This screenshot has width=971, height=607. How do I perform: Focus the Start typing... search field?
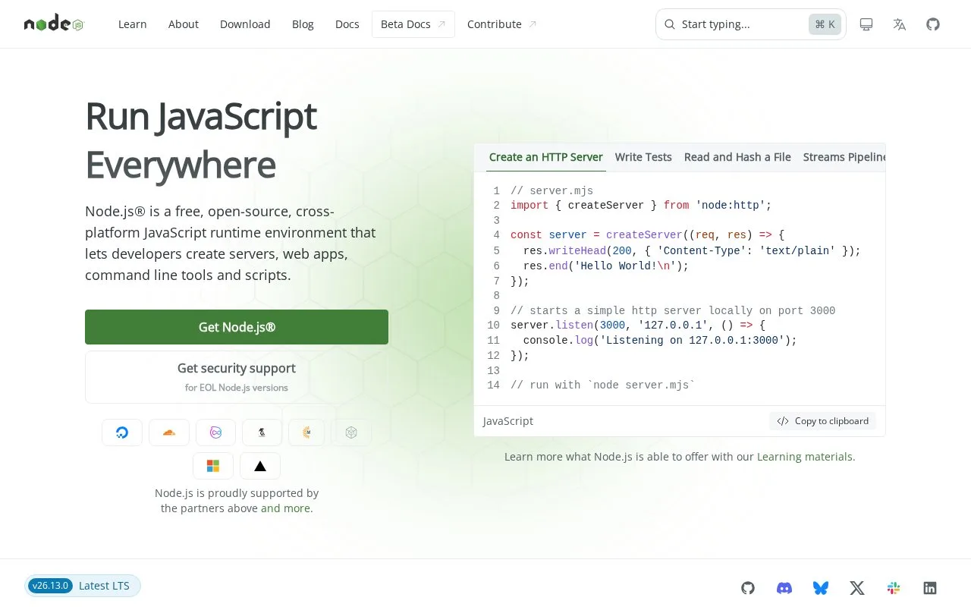751,24
